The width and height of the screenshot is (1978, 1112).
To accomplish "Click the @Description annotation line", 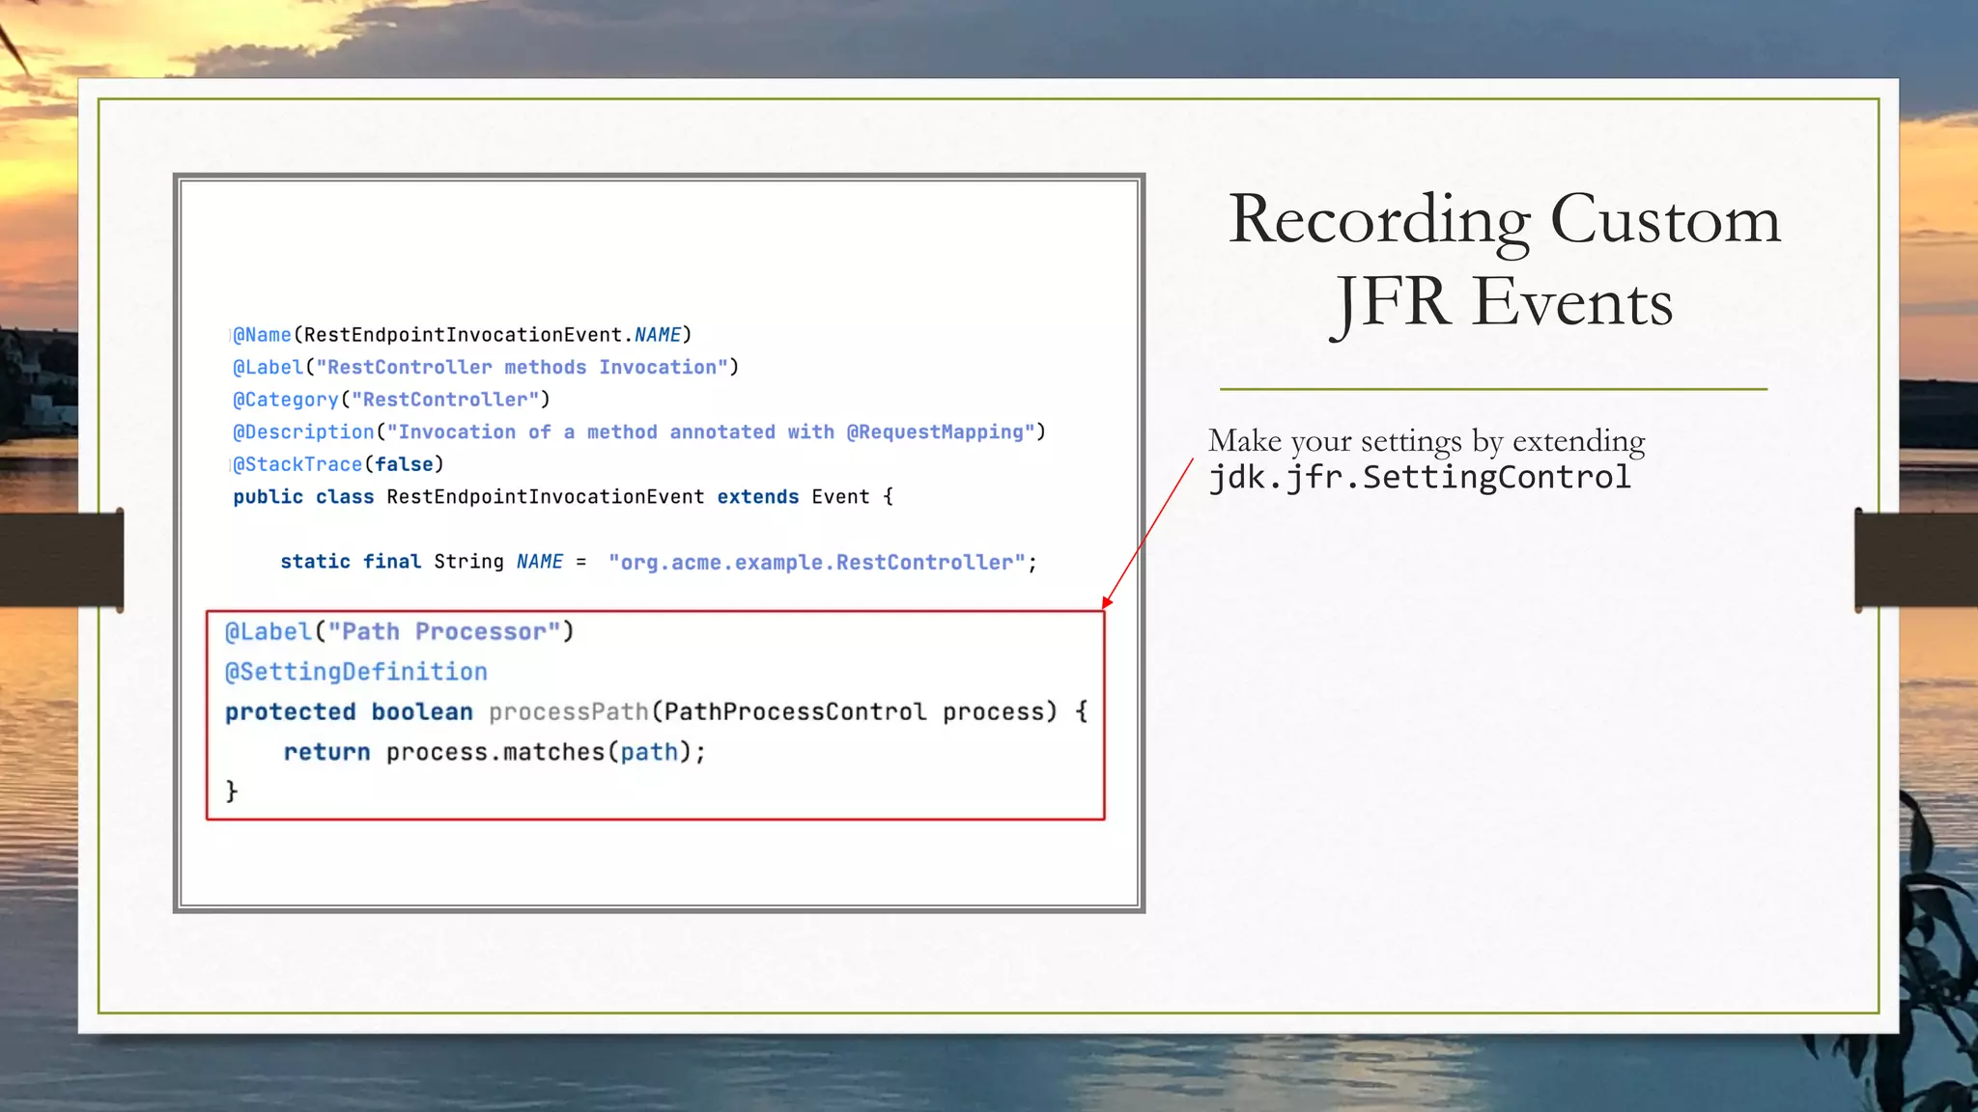I will [x=638, y=432].
